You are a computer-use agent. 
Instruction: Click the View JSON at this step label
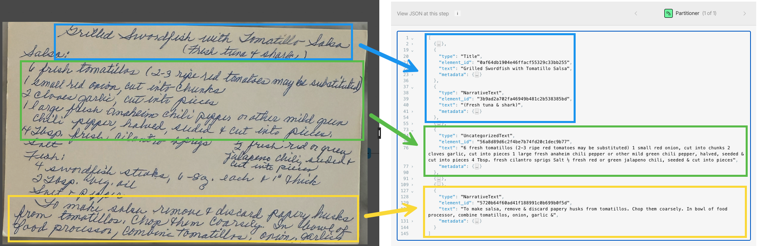423,14
